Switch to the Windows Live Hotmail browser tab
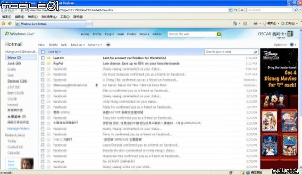 pyautogui.click(x=50, y=24)
